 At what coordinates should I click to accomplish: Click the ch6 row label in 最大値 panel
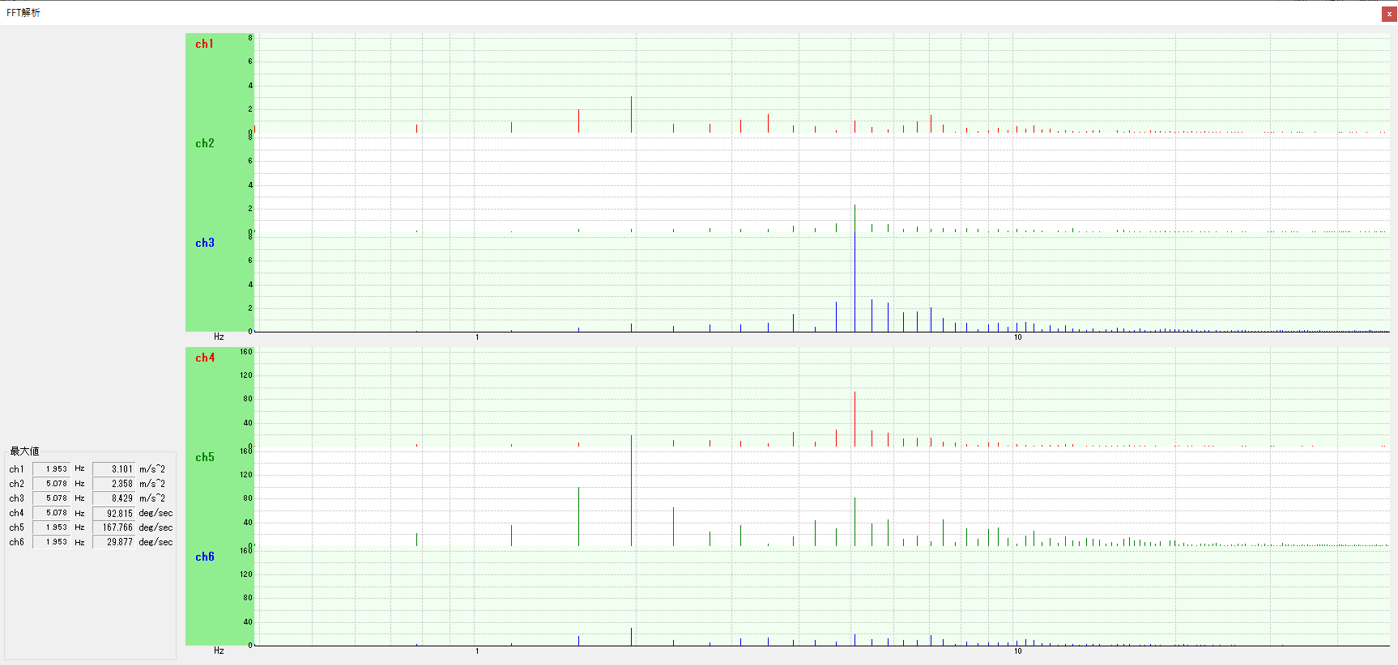tap(17, 542)
